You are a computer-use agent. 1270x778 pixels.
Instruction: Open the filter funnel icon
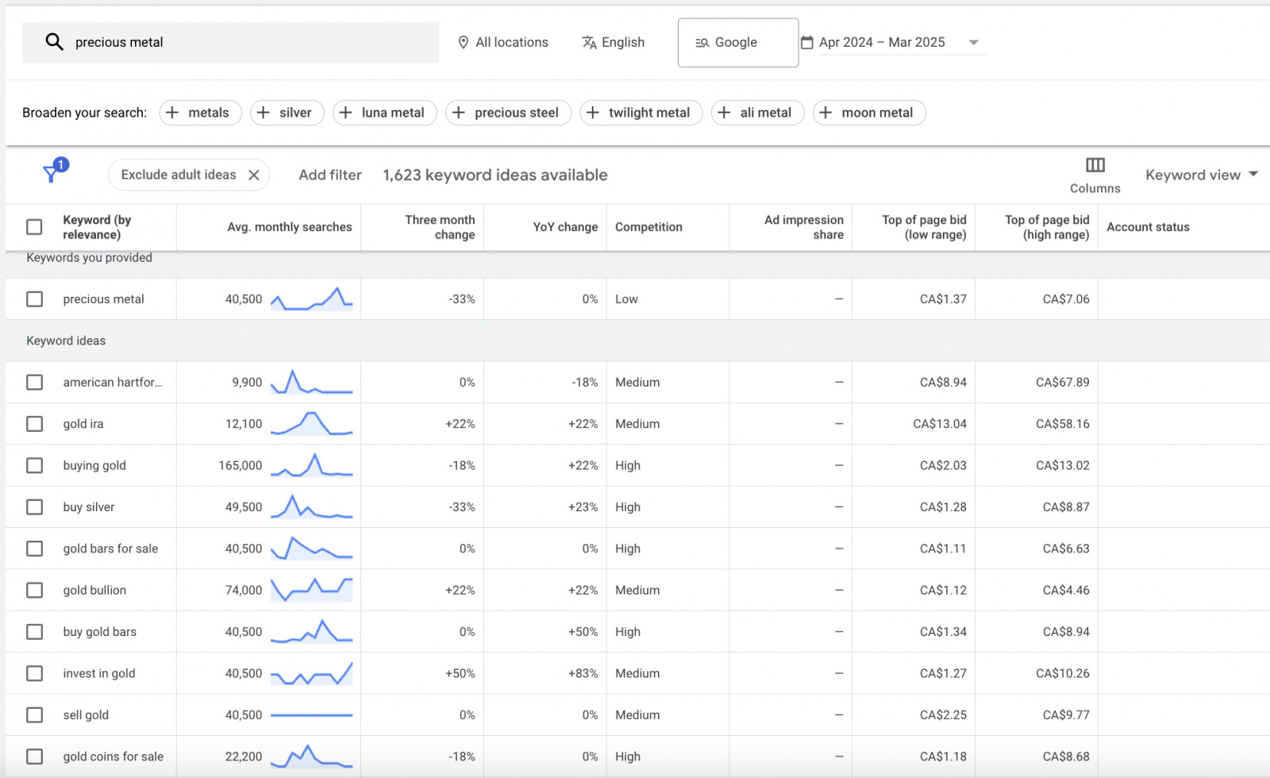(52, 172)
